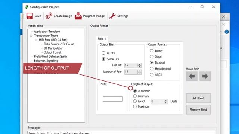Move field left with arrow button
Image resolution: width=239 pixels, height=134 pixels.
click(192, 76)
